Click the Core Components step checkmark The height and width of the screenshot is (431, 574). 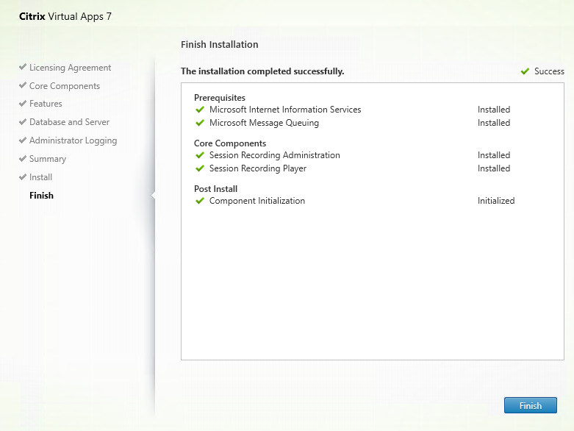[23, 86]
